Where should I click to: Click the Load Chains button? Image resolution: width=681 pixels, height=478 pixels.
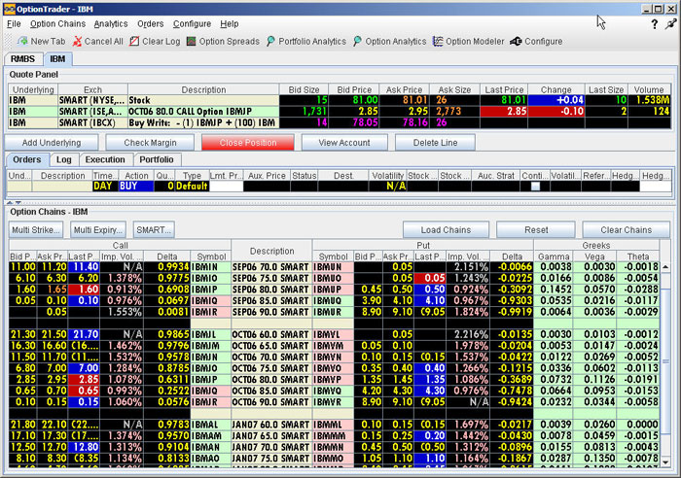pyautogui.click(x=446, y=230)
